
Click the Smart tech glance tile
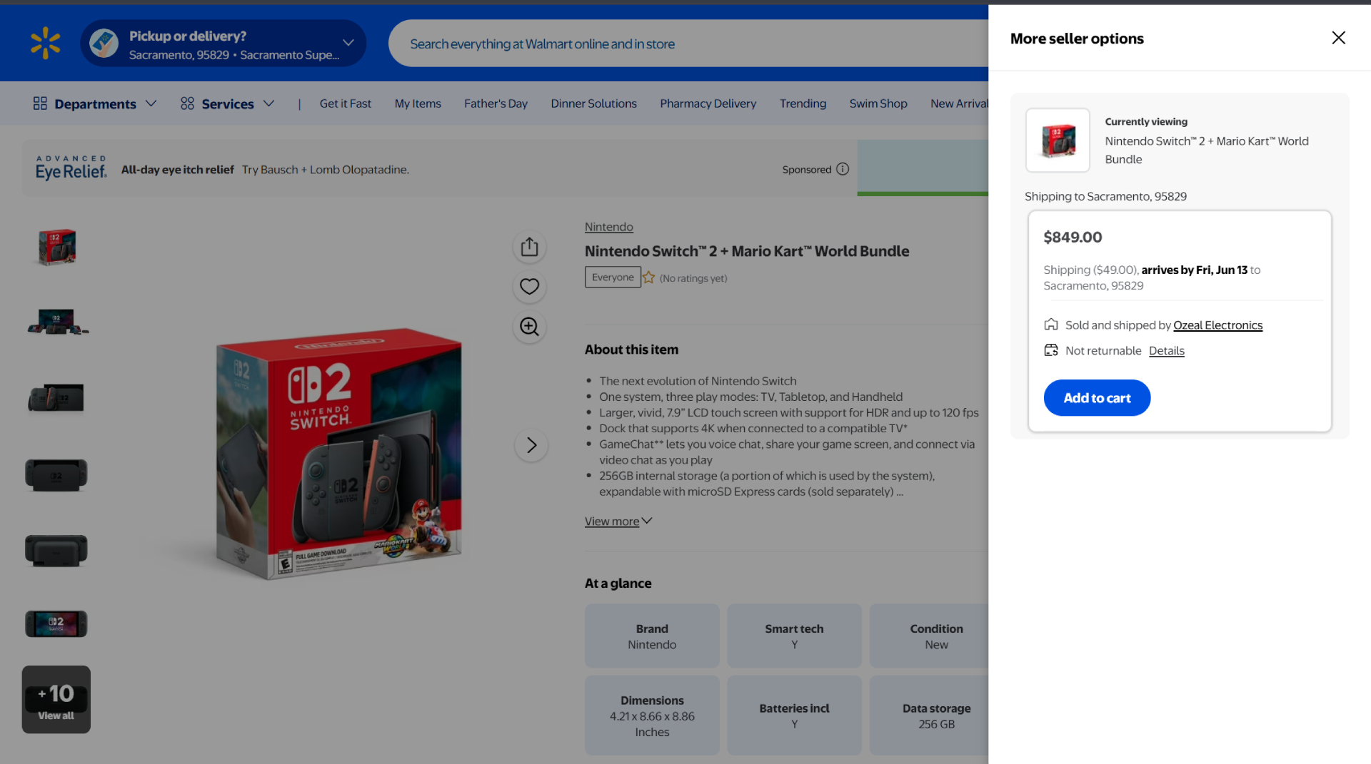[x=794, y=636]
